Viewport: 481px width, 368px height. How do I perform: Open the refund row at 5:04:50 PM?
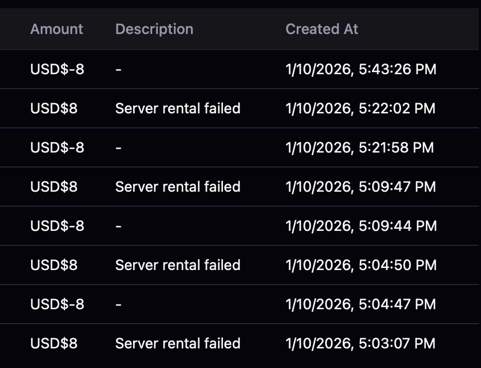(x=178, y=265)
